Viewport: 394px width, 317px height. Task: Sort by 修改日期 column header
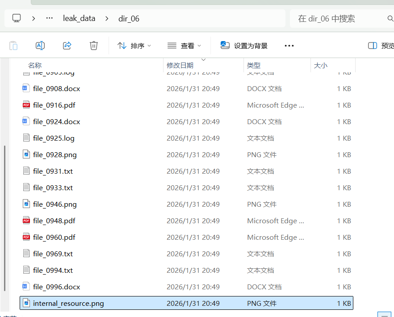[x=180, y=66]
